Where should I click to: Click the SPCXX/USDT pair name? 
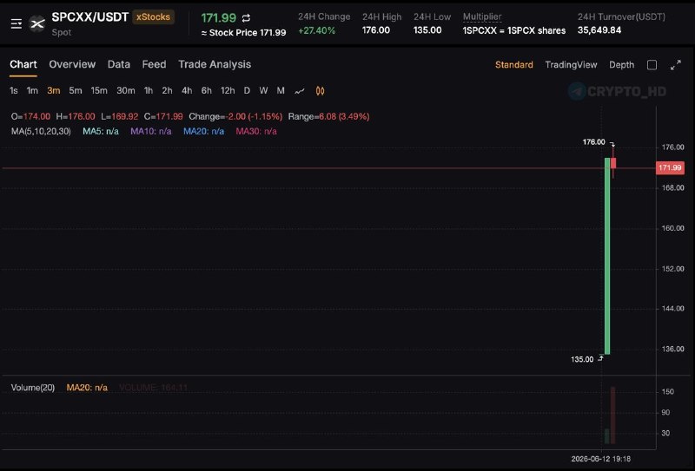[x=90, y=17]
